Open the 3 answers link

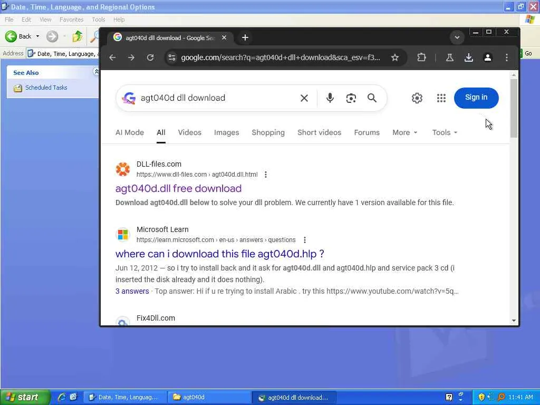[132, 291]
